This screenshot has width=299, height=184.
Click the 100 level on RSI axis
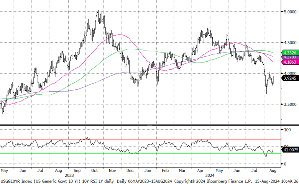(286, 130)
